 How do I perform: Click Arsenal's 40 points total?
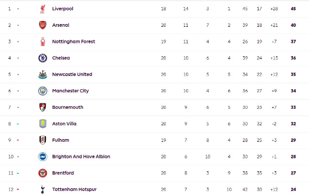click(x=293, y=25)
